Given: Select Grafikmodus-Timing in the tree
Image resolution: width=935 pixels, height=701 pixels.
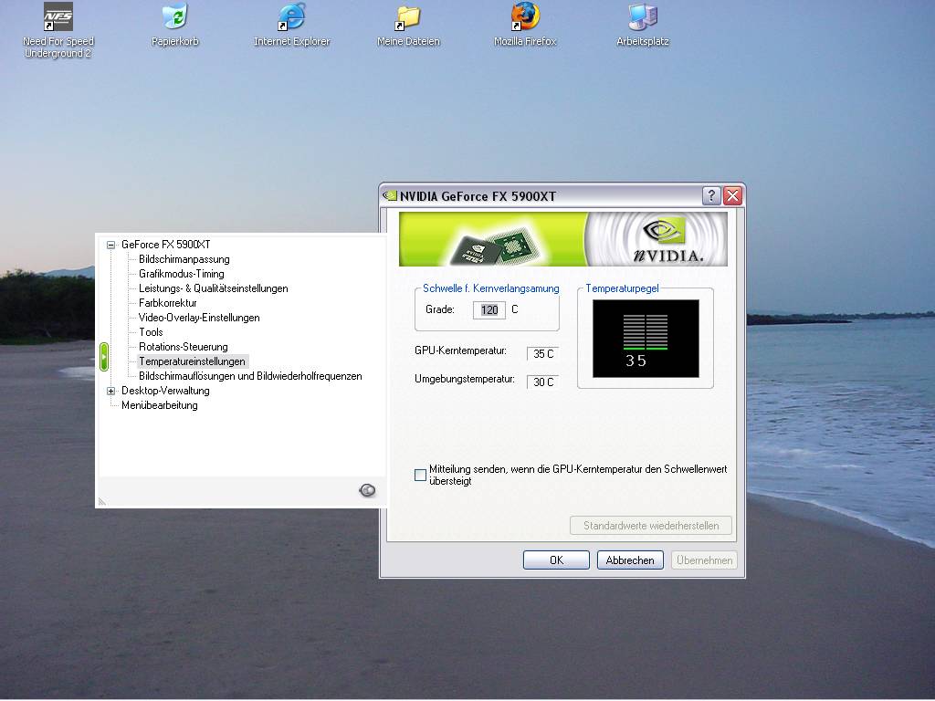Looking at the screenshot, I should 182,274.
